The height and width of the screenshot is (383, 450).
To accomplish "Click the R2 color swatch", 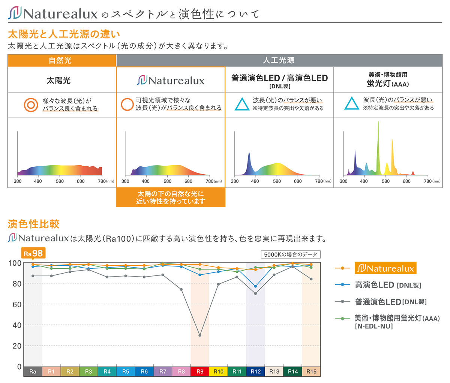I will coord(70,371).
